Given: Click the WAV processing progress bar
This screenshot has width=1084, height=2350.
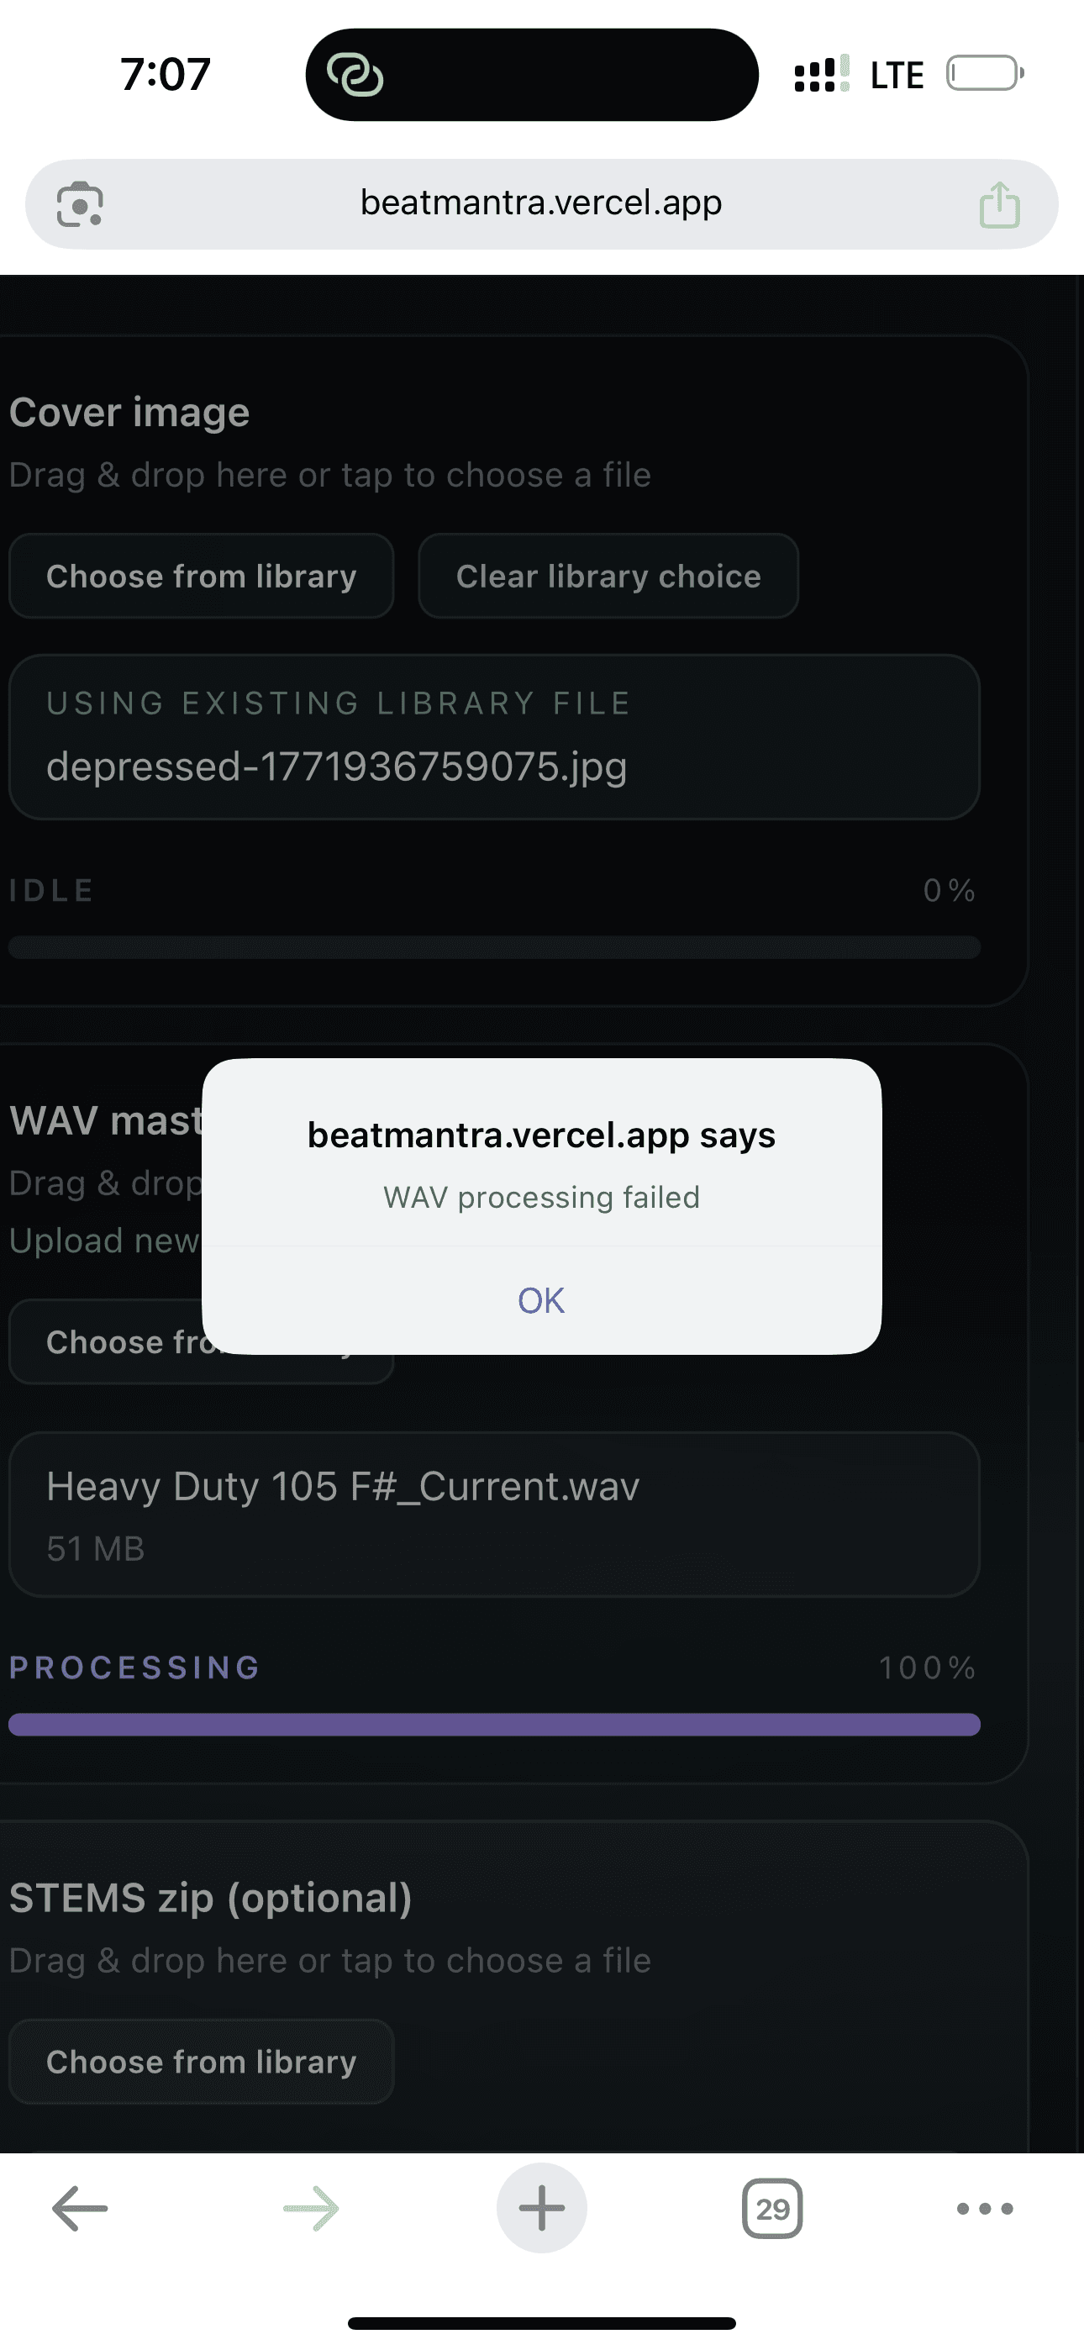Looking at the screenshot, I should click(x=495, y=1724).
